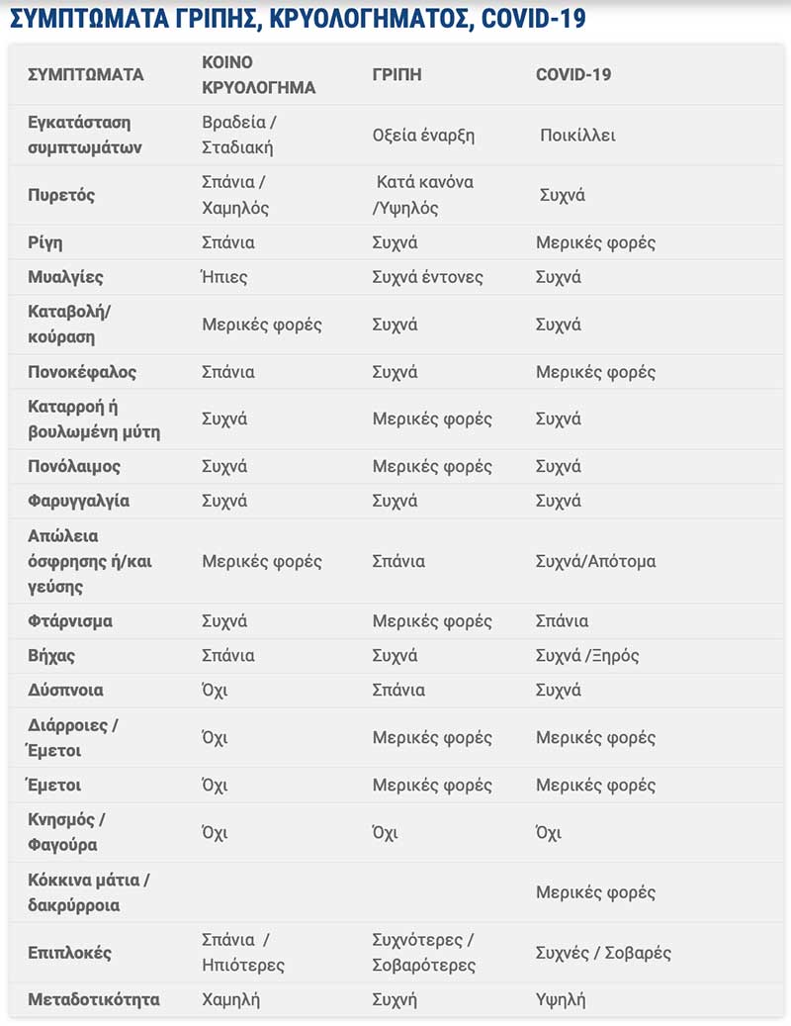
Task: Click the Οξεία έναρξη cell
Action: (x=423, y=136)
